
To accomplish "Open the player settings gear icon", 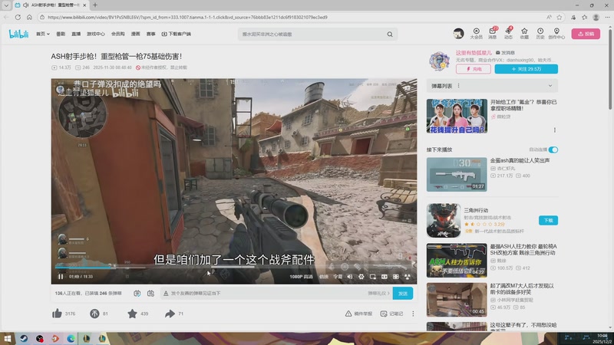I will click(x=361, y=277).
